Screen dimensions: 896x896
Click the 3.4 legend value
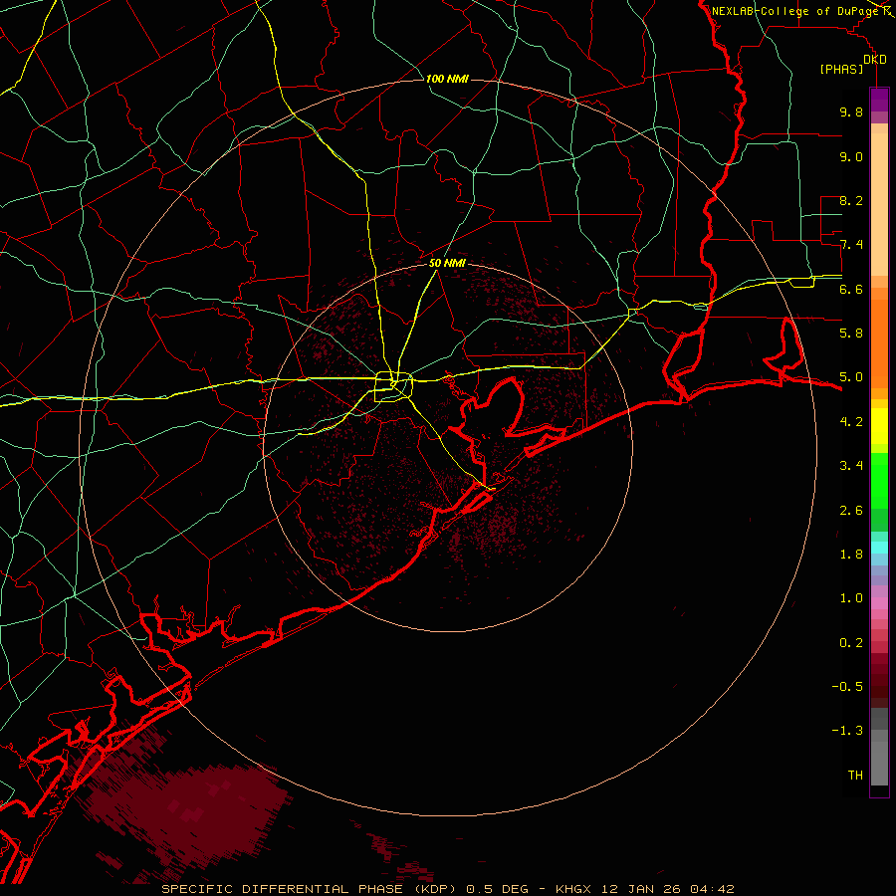pos(851,466)
